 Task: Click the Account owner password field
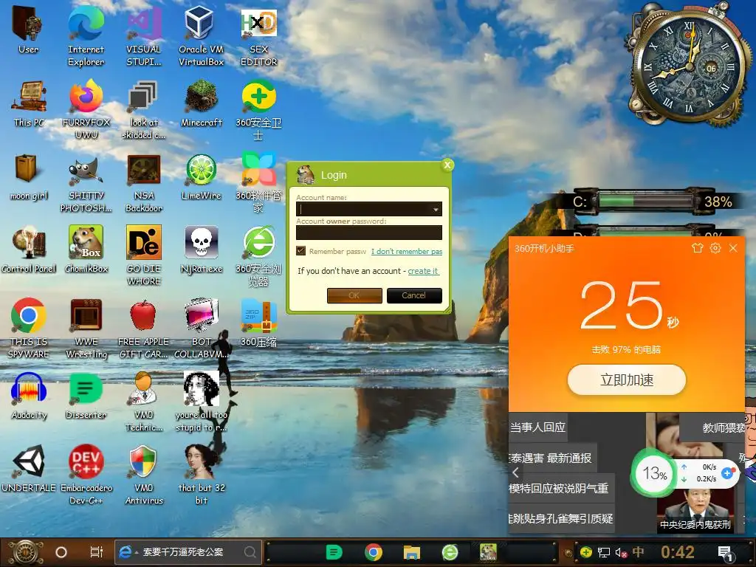[x=369, y=233]
